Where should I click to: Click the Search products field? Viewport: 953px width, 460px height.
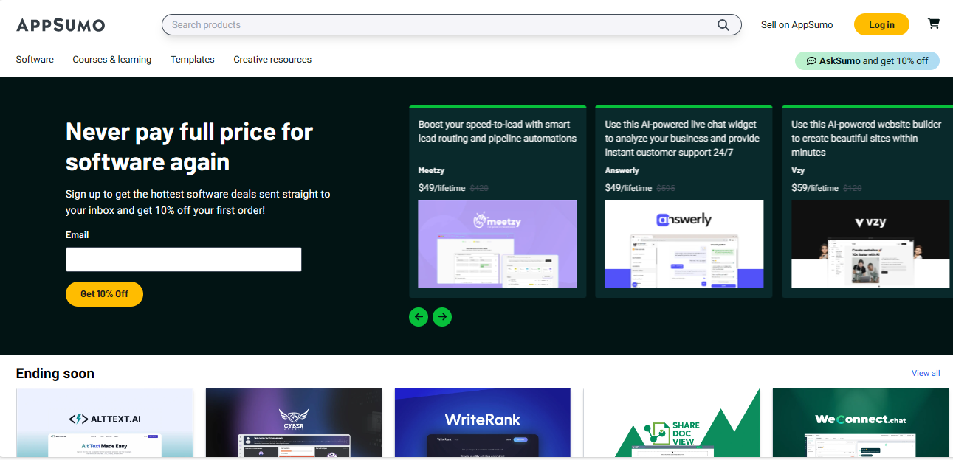[x=451, y=24]
